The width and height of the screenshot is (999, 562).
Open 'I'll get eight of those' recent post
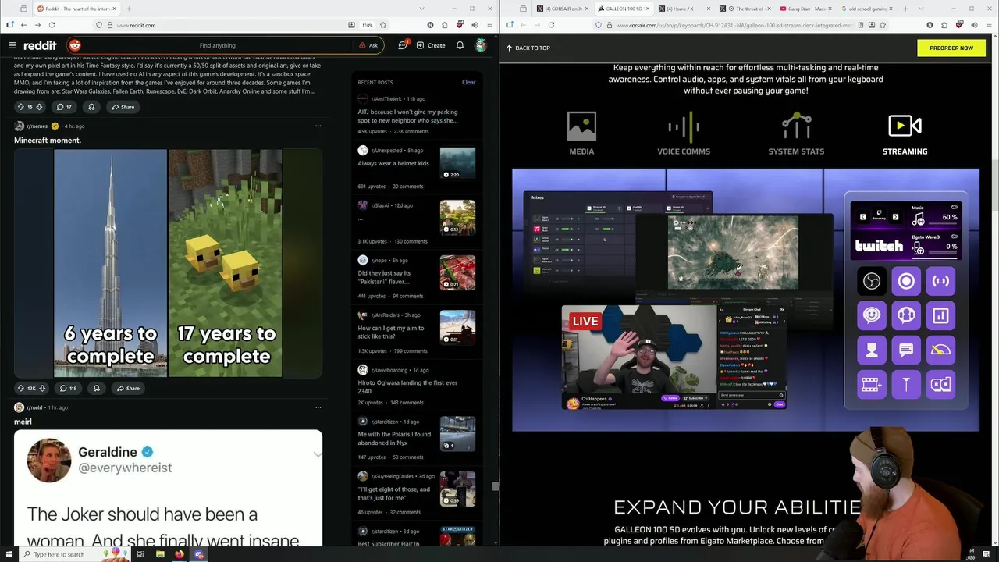pos(394,493)
